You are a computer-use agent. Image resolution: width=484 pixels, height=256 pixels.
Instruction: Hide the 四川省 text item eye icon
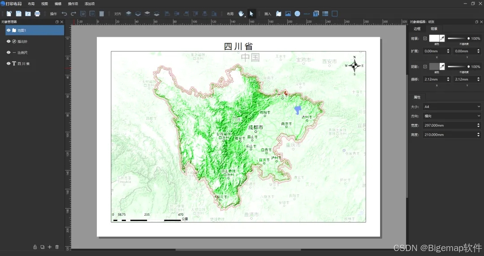click(x=9, y=64)
